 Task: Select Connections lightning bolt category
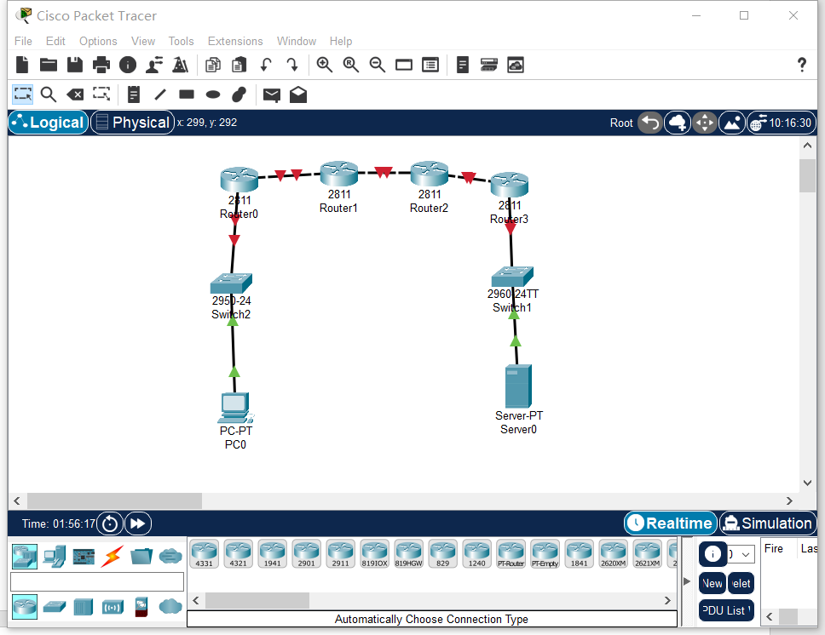tap(112, 556)
